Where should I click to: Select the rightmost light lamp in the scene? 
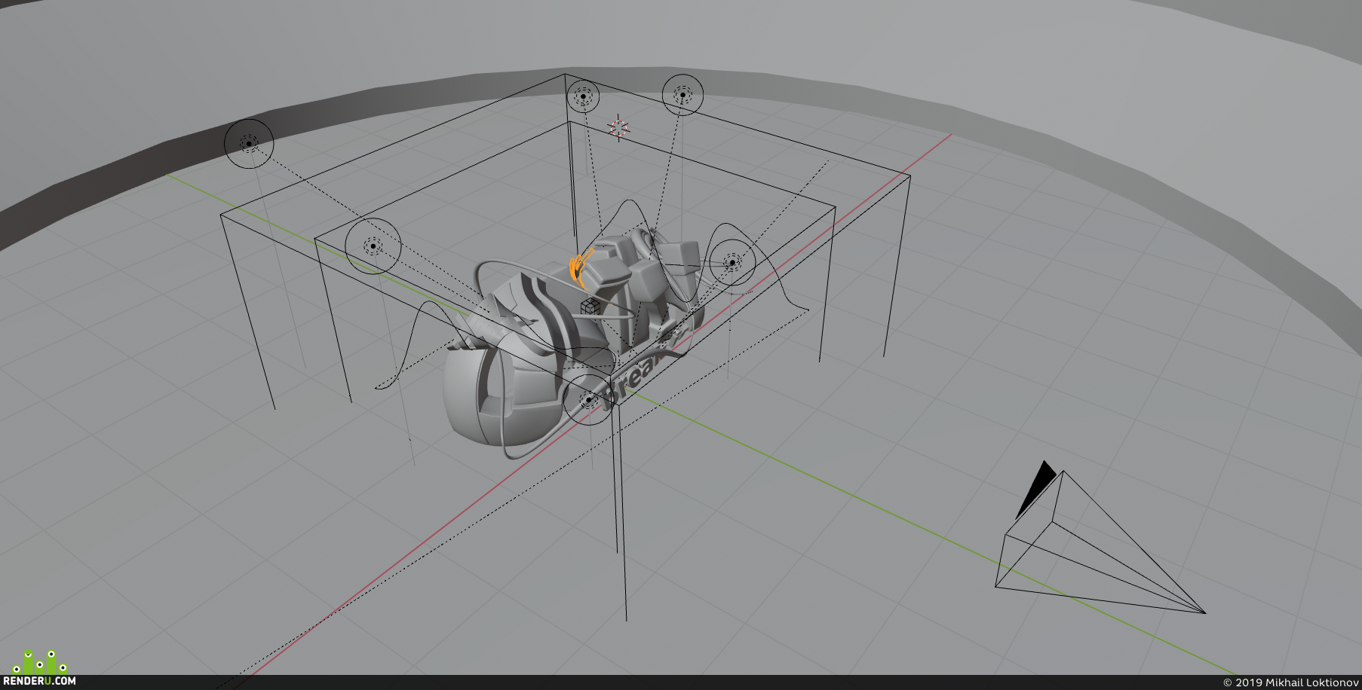pos(732,262)
